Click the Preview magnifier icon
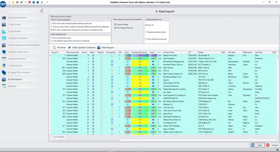The image size is (280, 152). click(54, 48)
